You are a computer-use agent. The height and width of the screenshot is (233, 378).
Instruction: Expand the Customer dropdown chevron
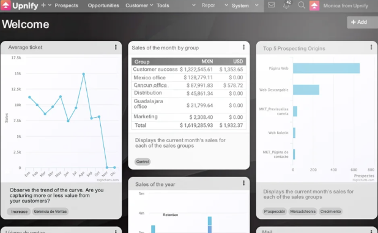pyautogui.click(x=152, y=5)
